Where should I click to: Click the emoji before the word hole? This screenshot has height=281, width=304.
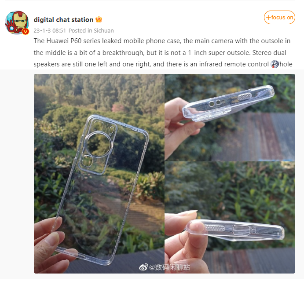click(275, 65)
